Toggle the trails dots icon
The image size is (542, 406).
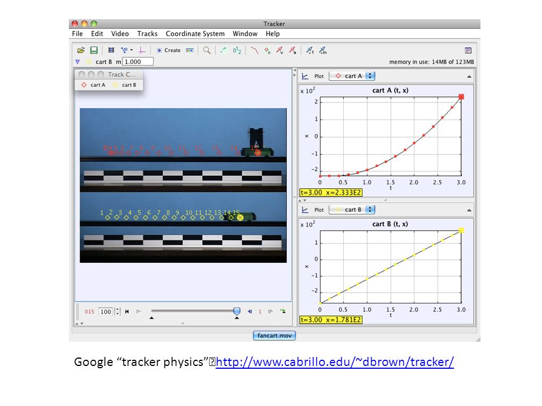coord(224,50)
